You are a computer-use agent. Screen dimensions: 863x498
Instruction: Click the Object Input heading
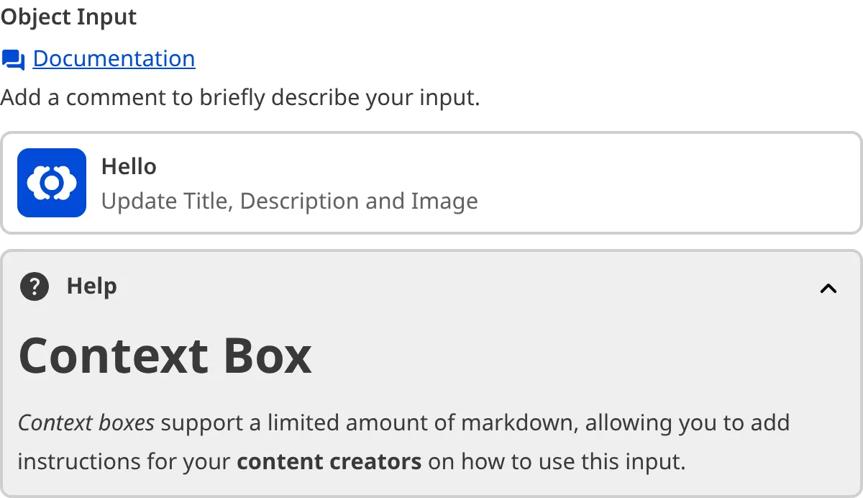click(x=68, y=17)
